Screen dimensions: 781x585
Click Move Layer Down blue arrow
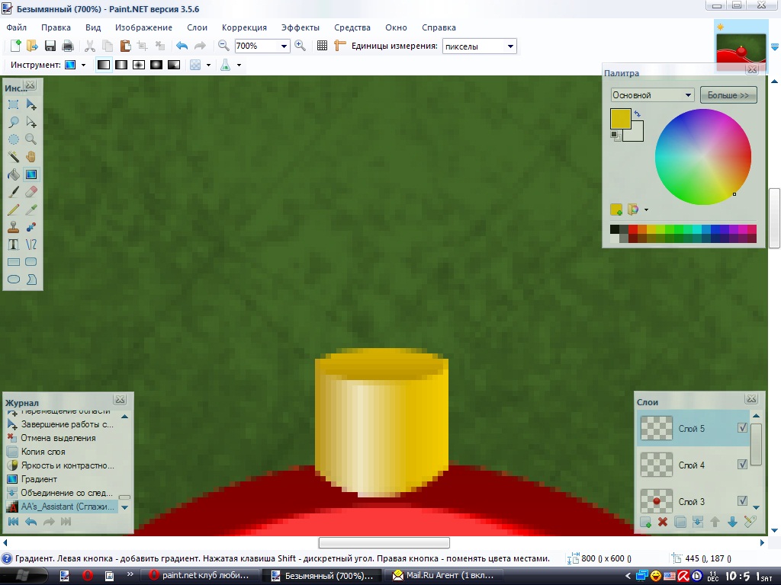[x=732, y=522]
